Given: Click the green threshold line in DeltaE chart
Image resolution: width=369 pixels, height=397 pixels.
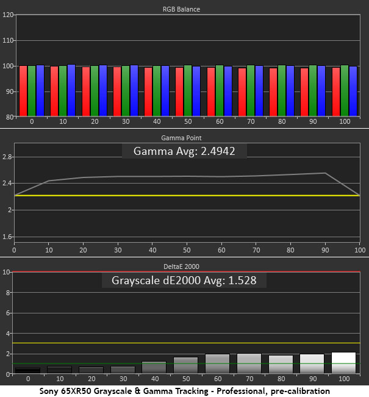Looking at the screenshot, I should point(186,363).
